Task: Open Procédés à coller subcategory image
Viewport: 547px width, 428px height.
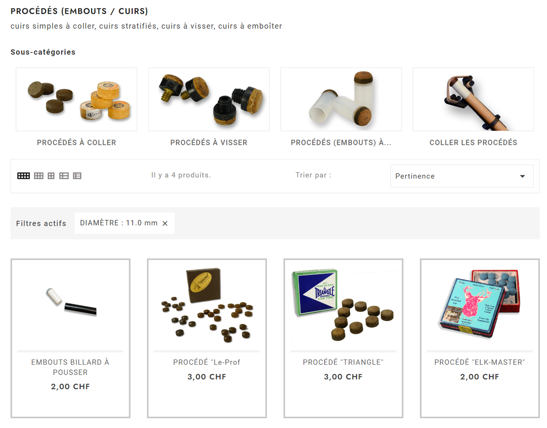Action: click(76, 99)
